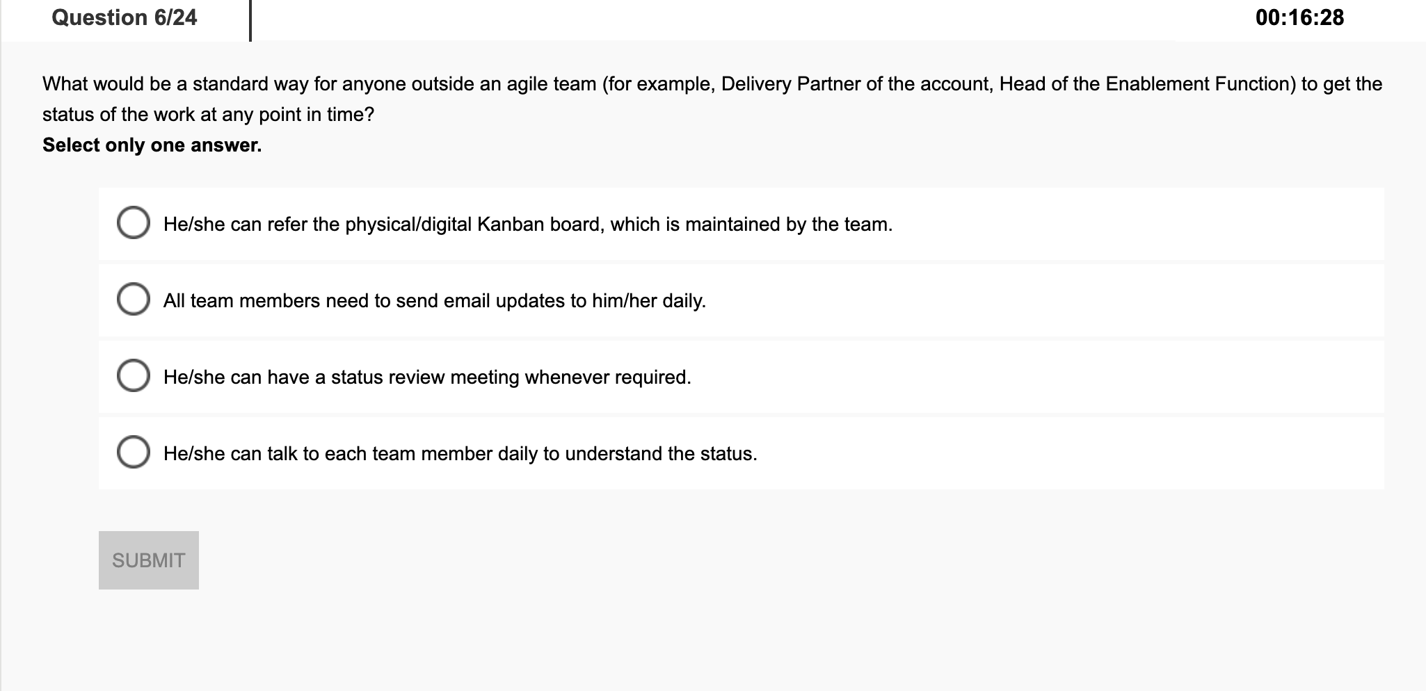Click the SUBMIT button
This screenshot has height=691, width=1426.
[x=148, y=560]
